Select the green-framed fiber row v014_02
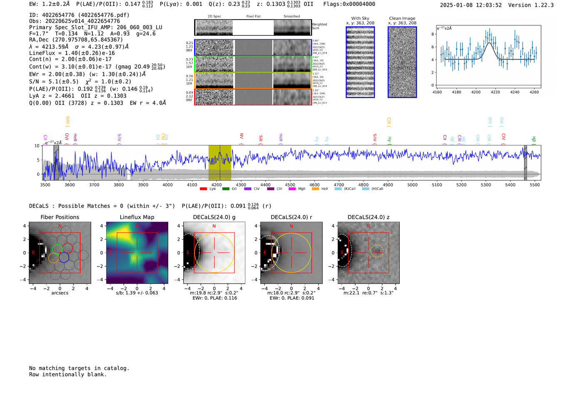 253,64
